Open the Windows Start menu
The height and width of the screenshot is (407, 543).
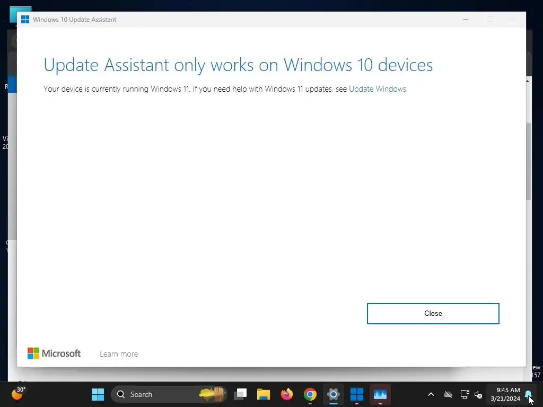tap(98, 394)
